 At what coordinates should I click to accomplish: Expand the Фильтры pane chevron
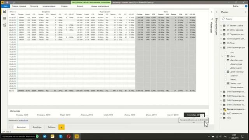pyautogui.click(x=212, y=12)
